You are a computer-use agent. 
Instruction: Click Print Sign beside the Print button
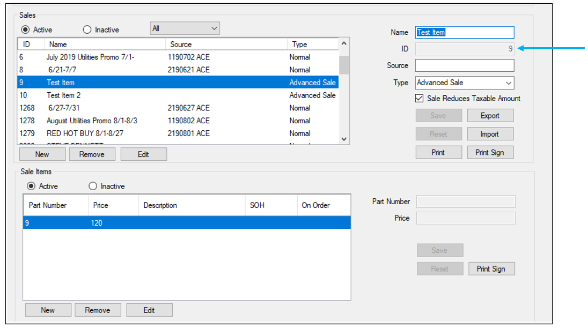490,152
